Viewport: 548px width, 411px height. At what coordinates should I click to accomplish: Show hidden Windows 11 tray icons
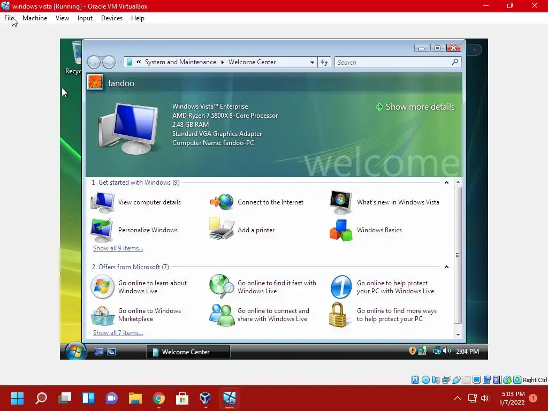coord(457,398)
